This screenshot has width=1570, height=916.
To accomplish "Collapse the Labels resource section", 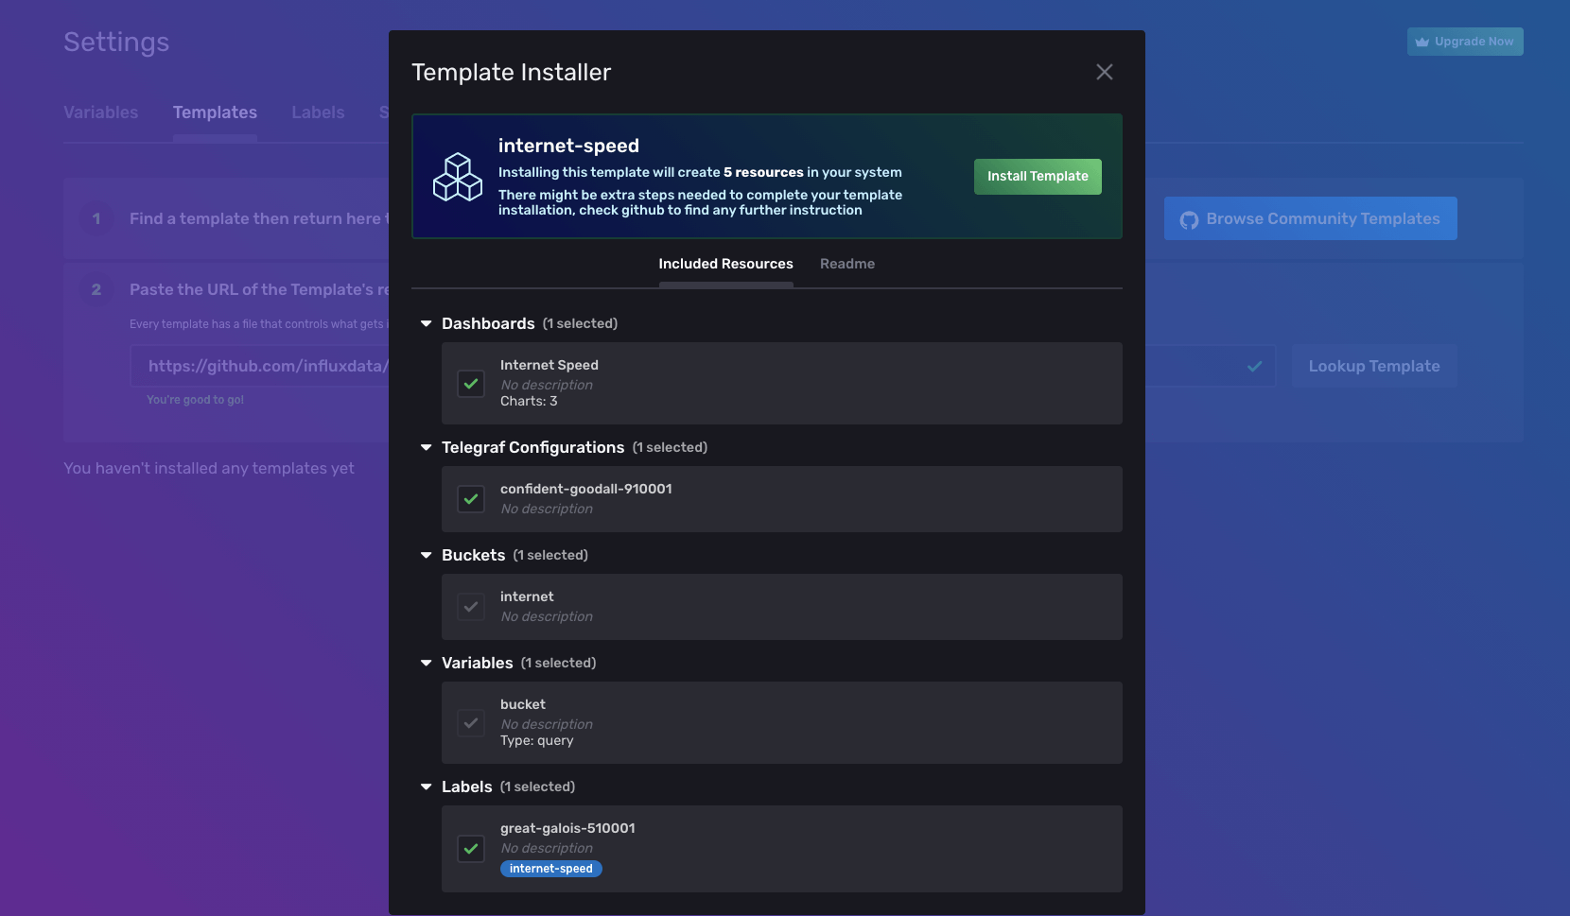I will point(425,786).
